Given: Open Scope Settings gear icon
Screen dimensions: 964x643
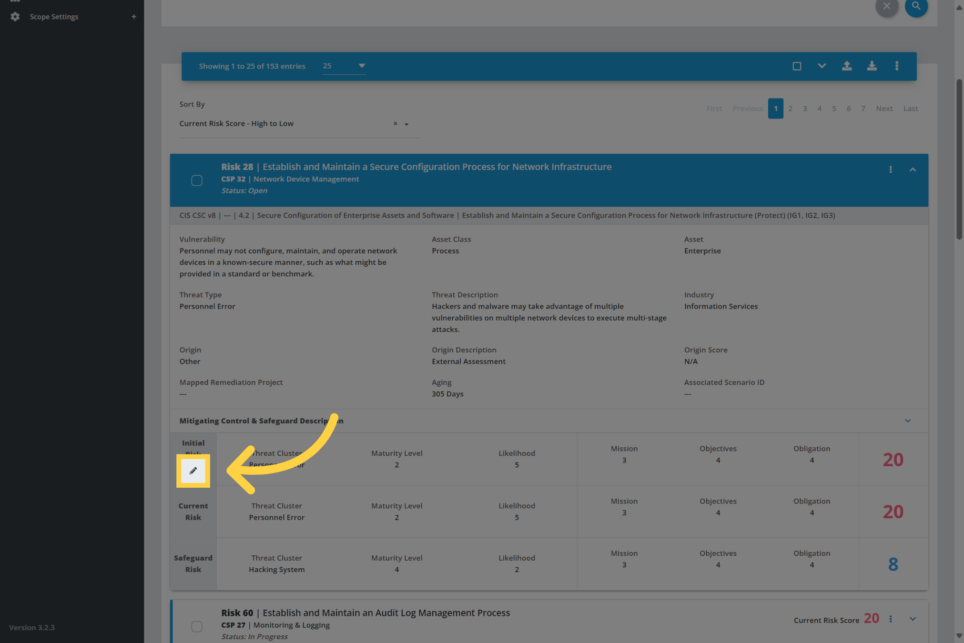Looking at the screenshot, I should pyautogui.click(x=15, y=17).
